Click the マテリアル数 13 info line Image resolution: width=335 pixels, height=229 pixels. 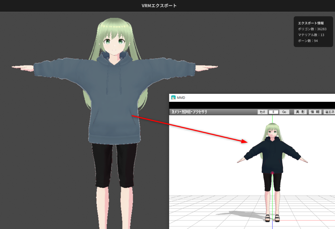tap(311, 35)
